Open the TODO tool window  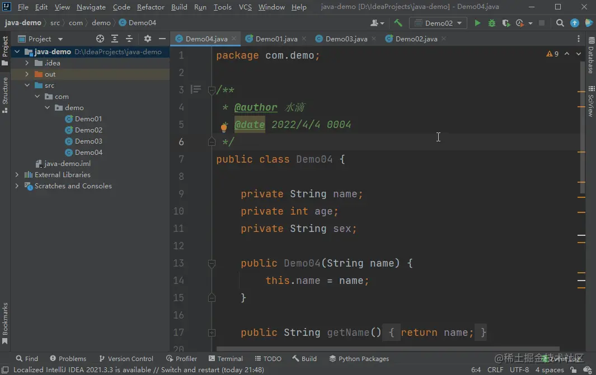point(268,359)
